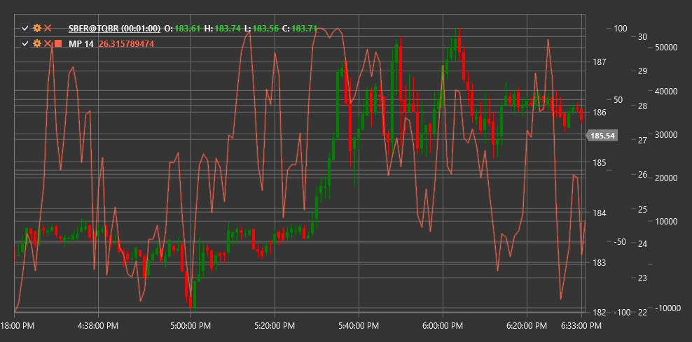692x342 pixels.
Task: Open settings gear for SBER@TQBR series
Action: point(37,29)
